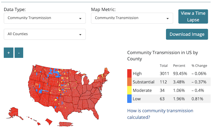Click the Low row in legend table
213x130 pixels.
169,99
